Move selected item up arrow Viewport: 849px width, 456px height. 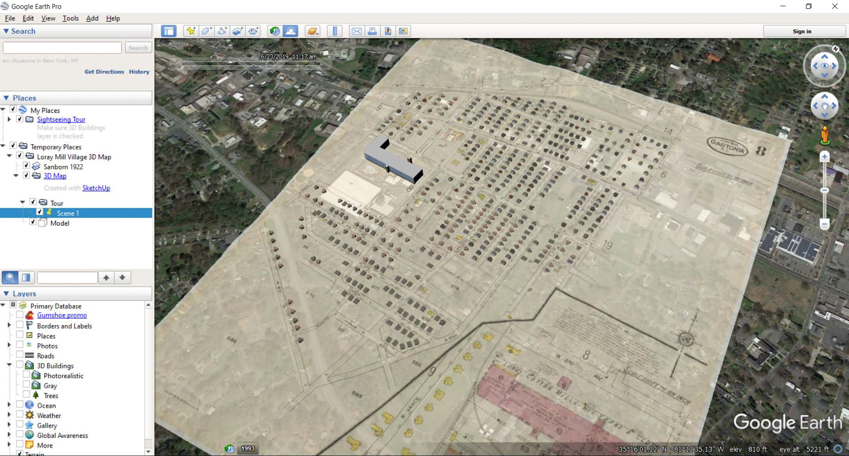click(x=106, y=278)
